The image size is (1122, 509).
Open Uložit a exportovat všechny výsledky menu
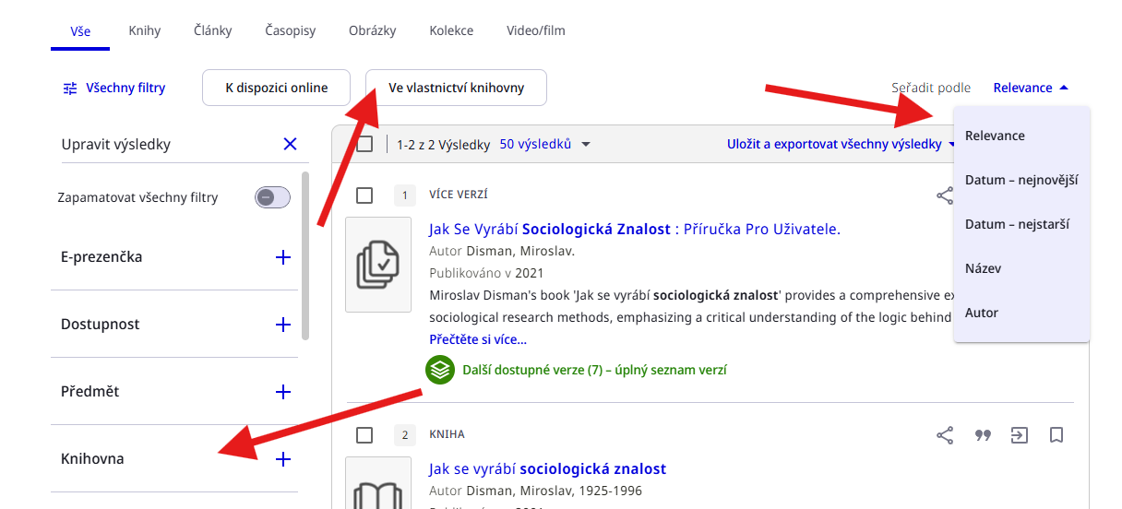(841, 144)
